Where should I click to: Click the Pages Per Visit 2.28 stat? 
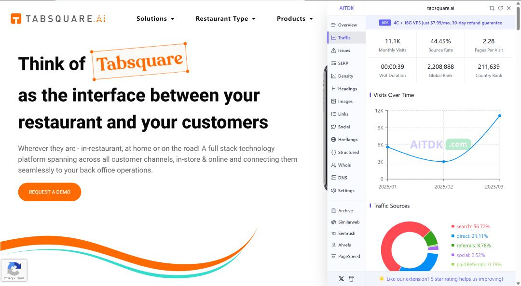point(489,45)
